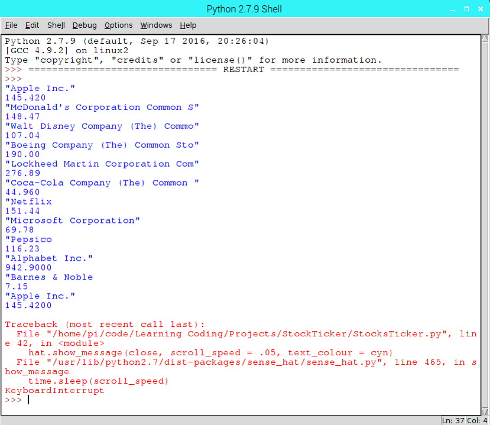Open the Help menu
490x425 pixels.
point(188,25)
